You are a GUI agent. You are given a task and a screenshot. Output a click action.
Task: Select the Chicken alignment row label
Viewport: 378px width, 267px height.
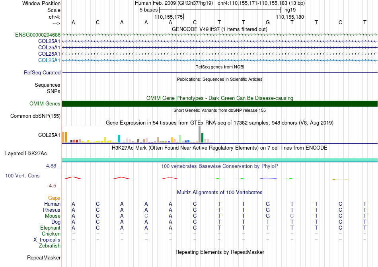click(x=51, y=234)
